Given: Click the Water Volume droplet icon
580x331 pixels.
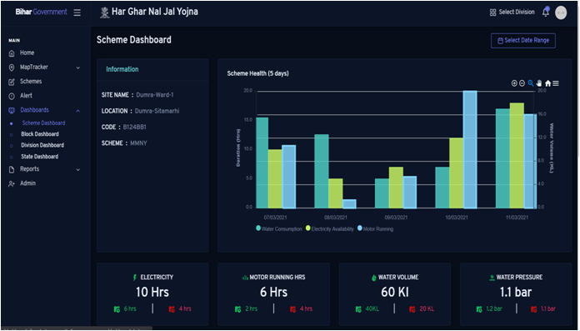Looking at the screenshot, I should tap(373, 278).
